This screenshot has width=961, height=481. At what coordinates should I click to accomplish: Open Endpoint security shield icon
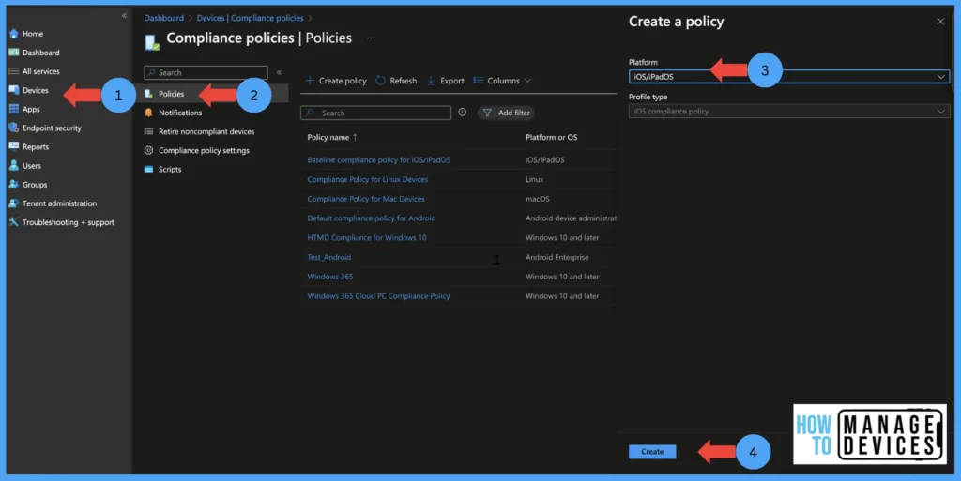[13, 128]
